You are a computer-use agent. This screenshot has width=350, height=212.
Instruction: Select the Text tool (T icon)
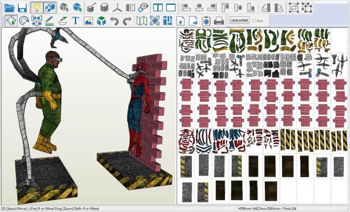click(76, 21)
